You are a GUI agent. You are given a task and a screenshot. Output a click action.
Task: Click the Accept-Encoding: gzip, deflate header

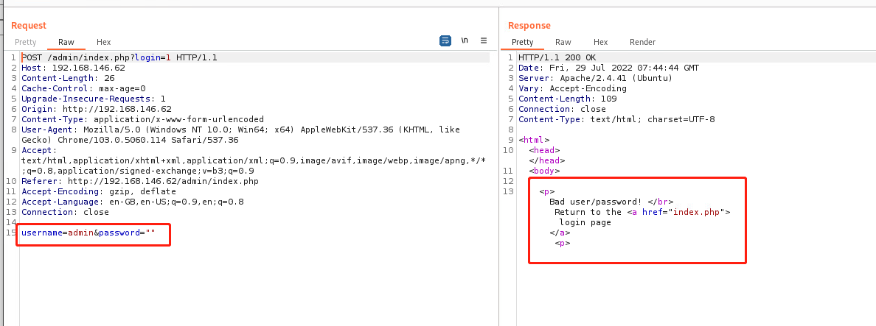point(99,191)
